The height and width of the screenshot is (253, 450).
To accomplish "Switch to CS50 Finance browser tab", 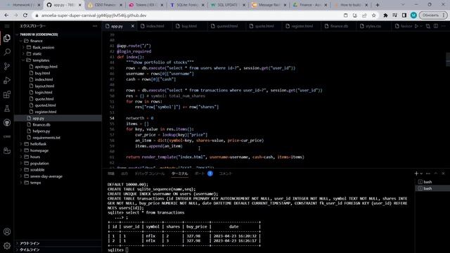I will [105, 5].
